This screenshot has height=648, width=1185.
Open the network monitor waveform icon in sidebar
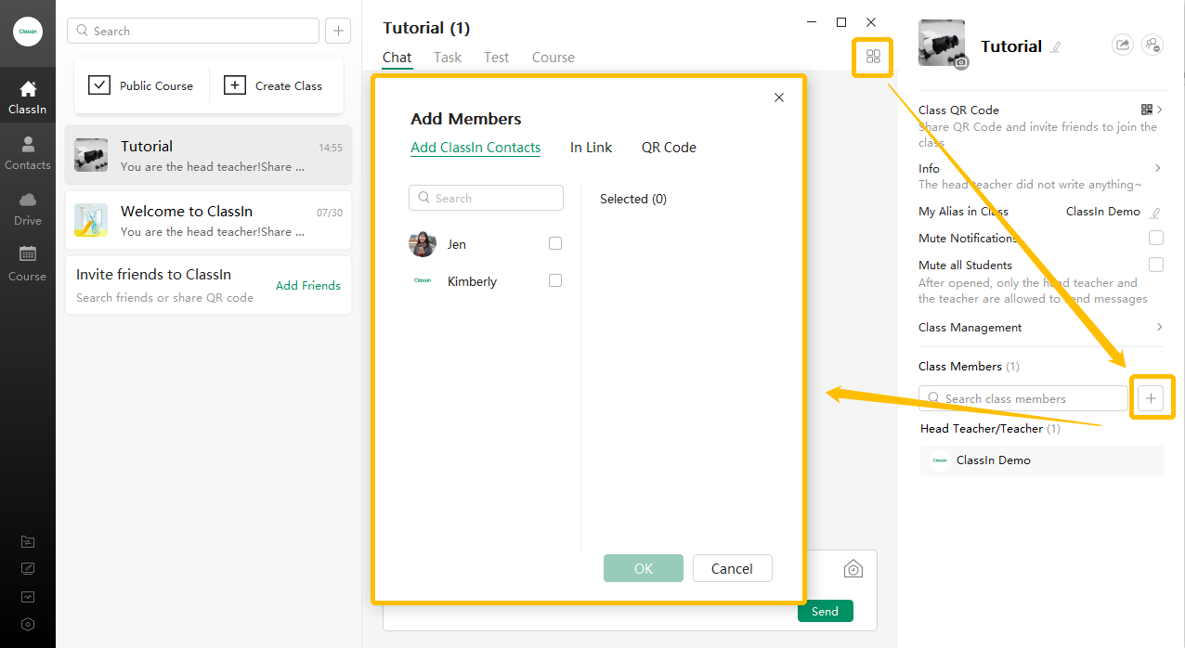[28, 597]
